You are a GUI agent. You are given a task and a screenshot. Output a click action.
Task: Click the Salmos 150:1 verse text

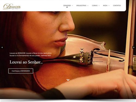[31, 54]
